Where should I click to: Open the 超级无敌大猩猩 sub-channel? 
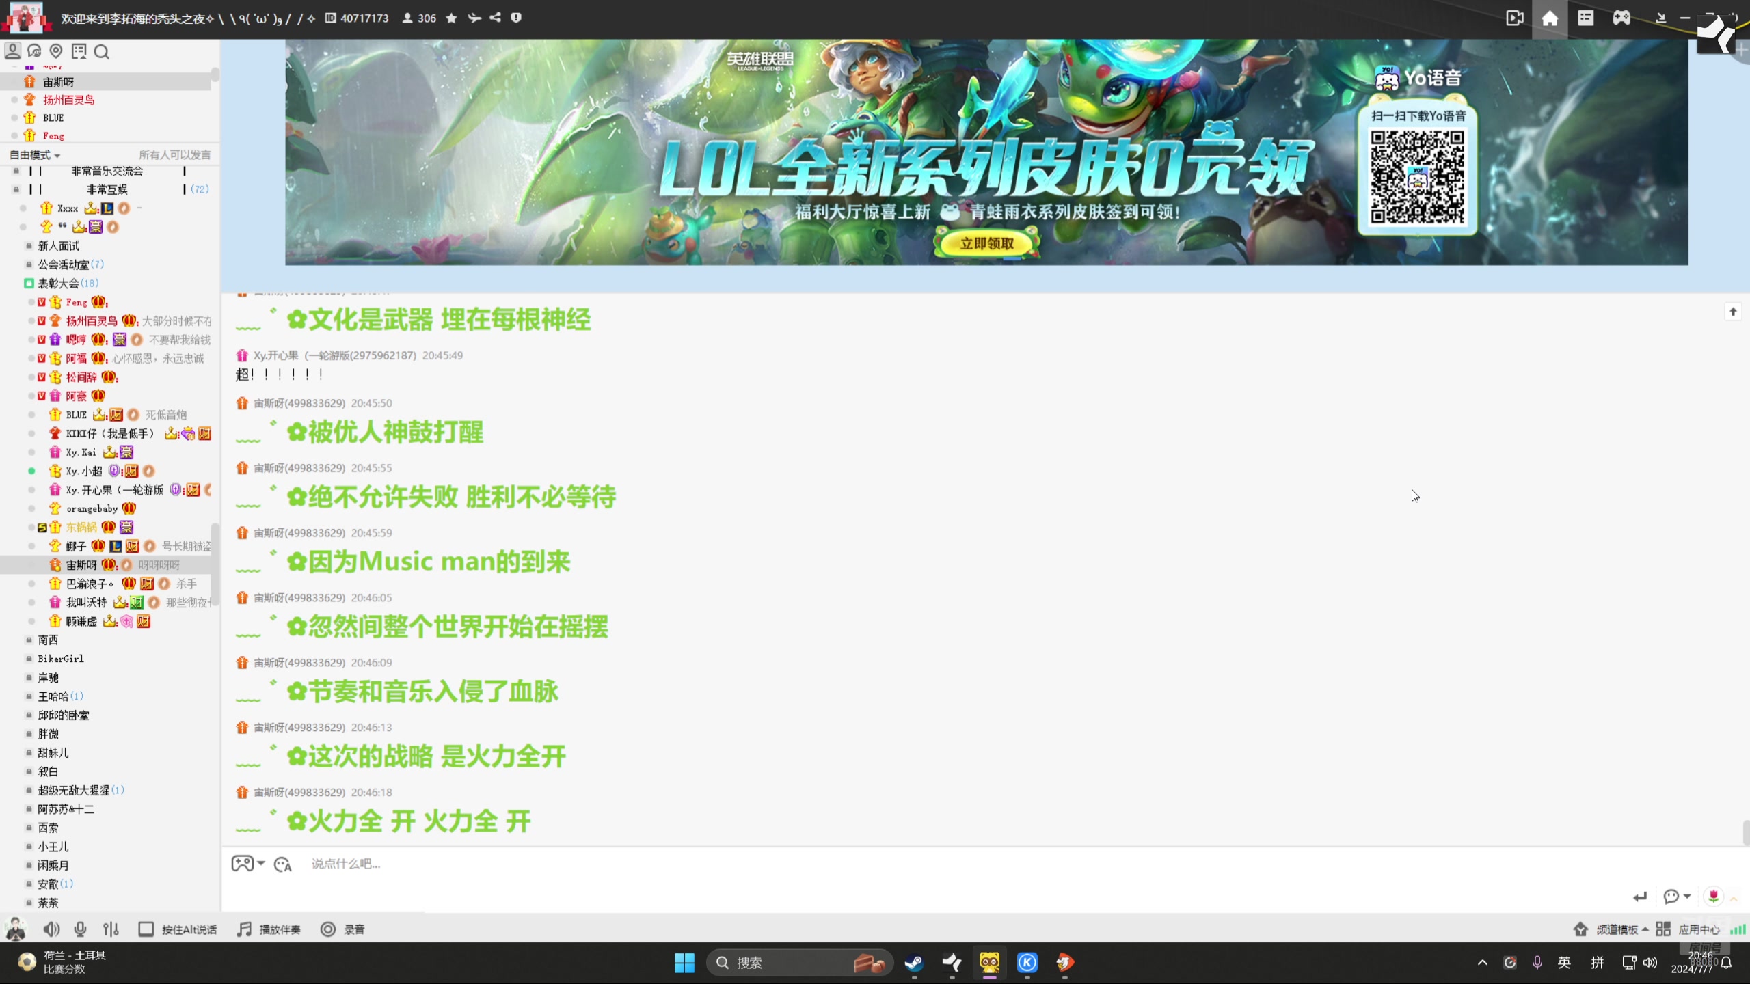[73, 791]
